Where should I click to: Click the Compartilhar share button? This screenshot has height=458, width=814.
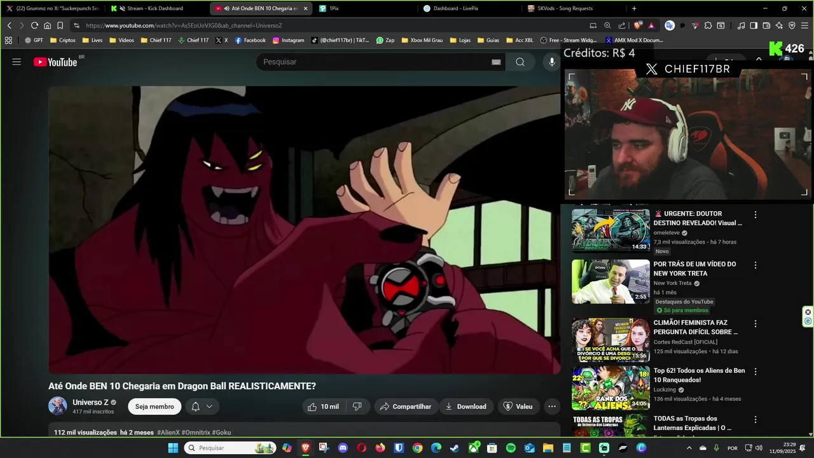[x=406, y=406]
